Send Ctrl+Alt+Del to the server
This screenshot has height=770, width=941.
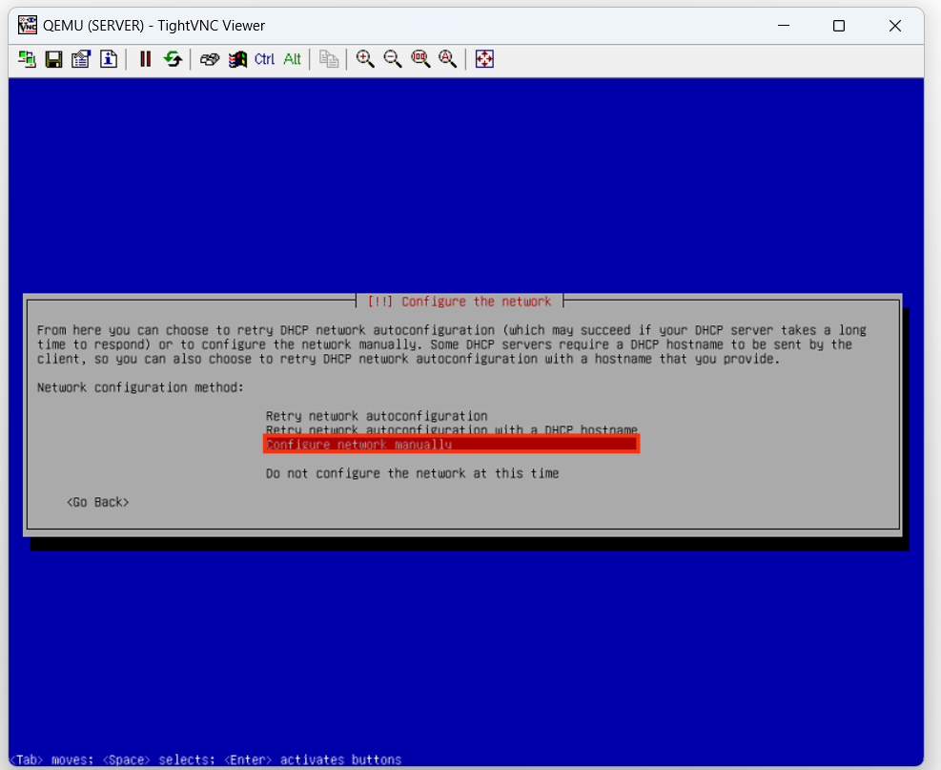pyautogui.click(x=210, y=59)
